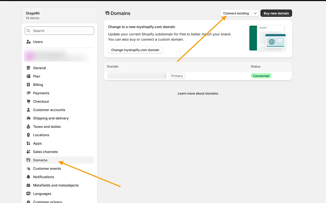The height and width of the screenshot is (203, 326).
Task: Click the Primary badge on domain row
Action: [177, 76]
